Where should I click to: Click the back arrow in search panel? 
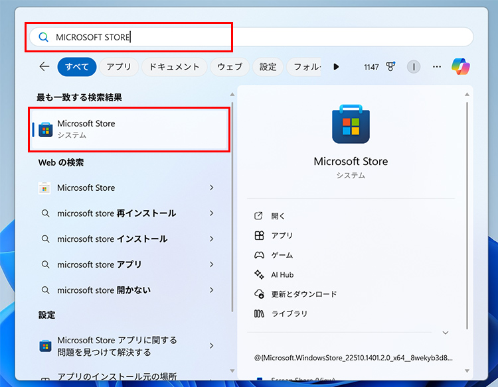click(x=44, y=67)
